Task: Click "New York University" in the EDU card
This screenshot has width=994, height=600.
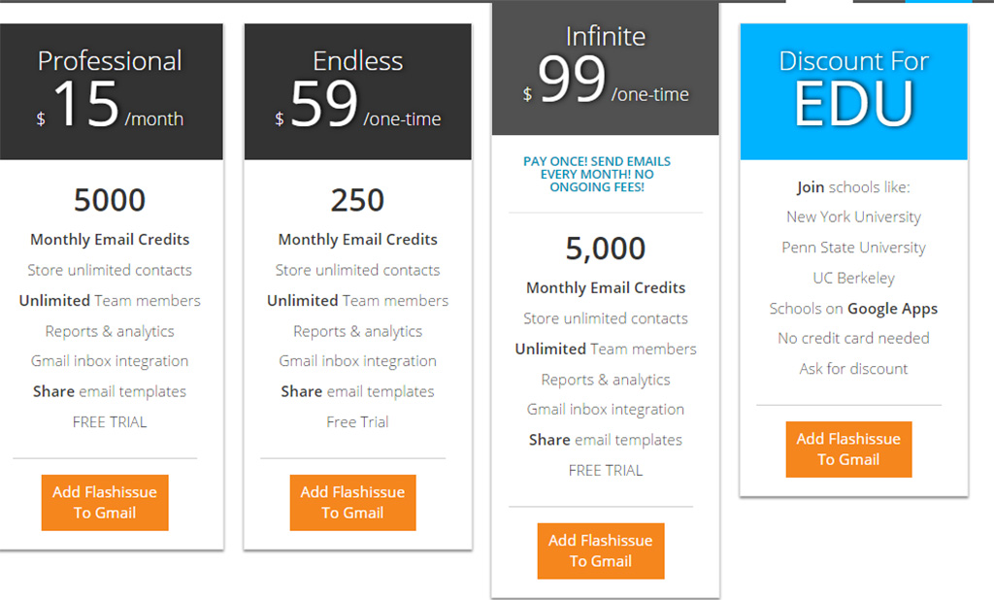Action: [x=853, y=217]
